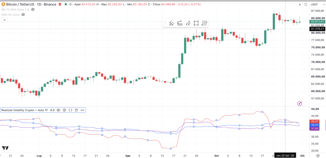Viewport: 326px width, 158px height.
Task: Open time axis settings gear
Action: coord(318,156)
